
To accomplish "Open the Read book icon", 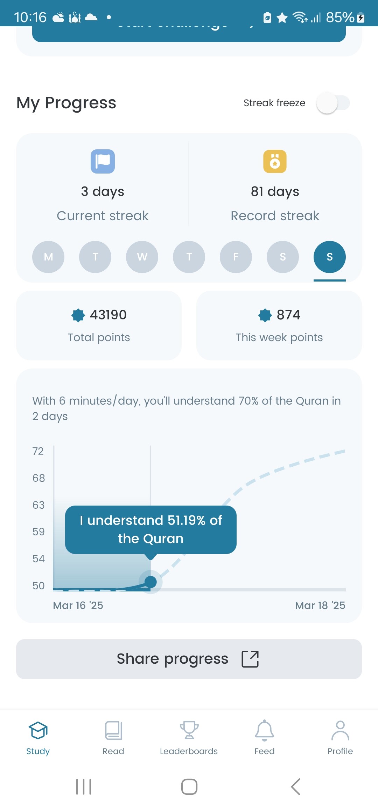I will pyautogui.click(x=113, y=730).
